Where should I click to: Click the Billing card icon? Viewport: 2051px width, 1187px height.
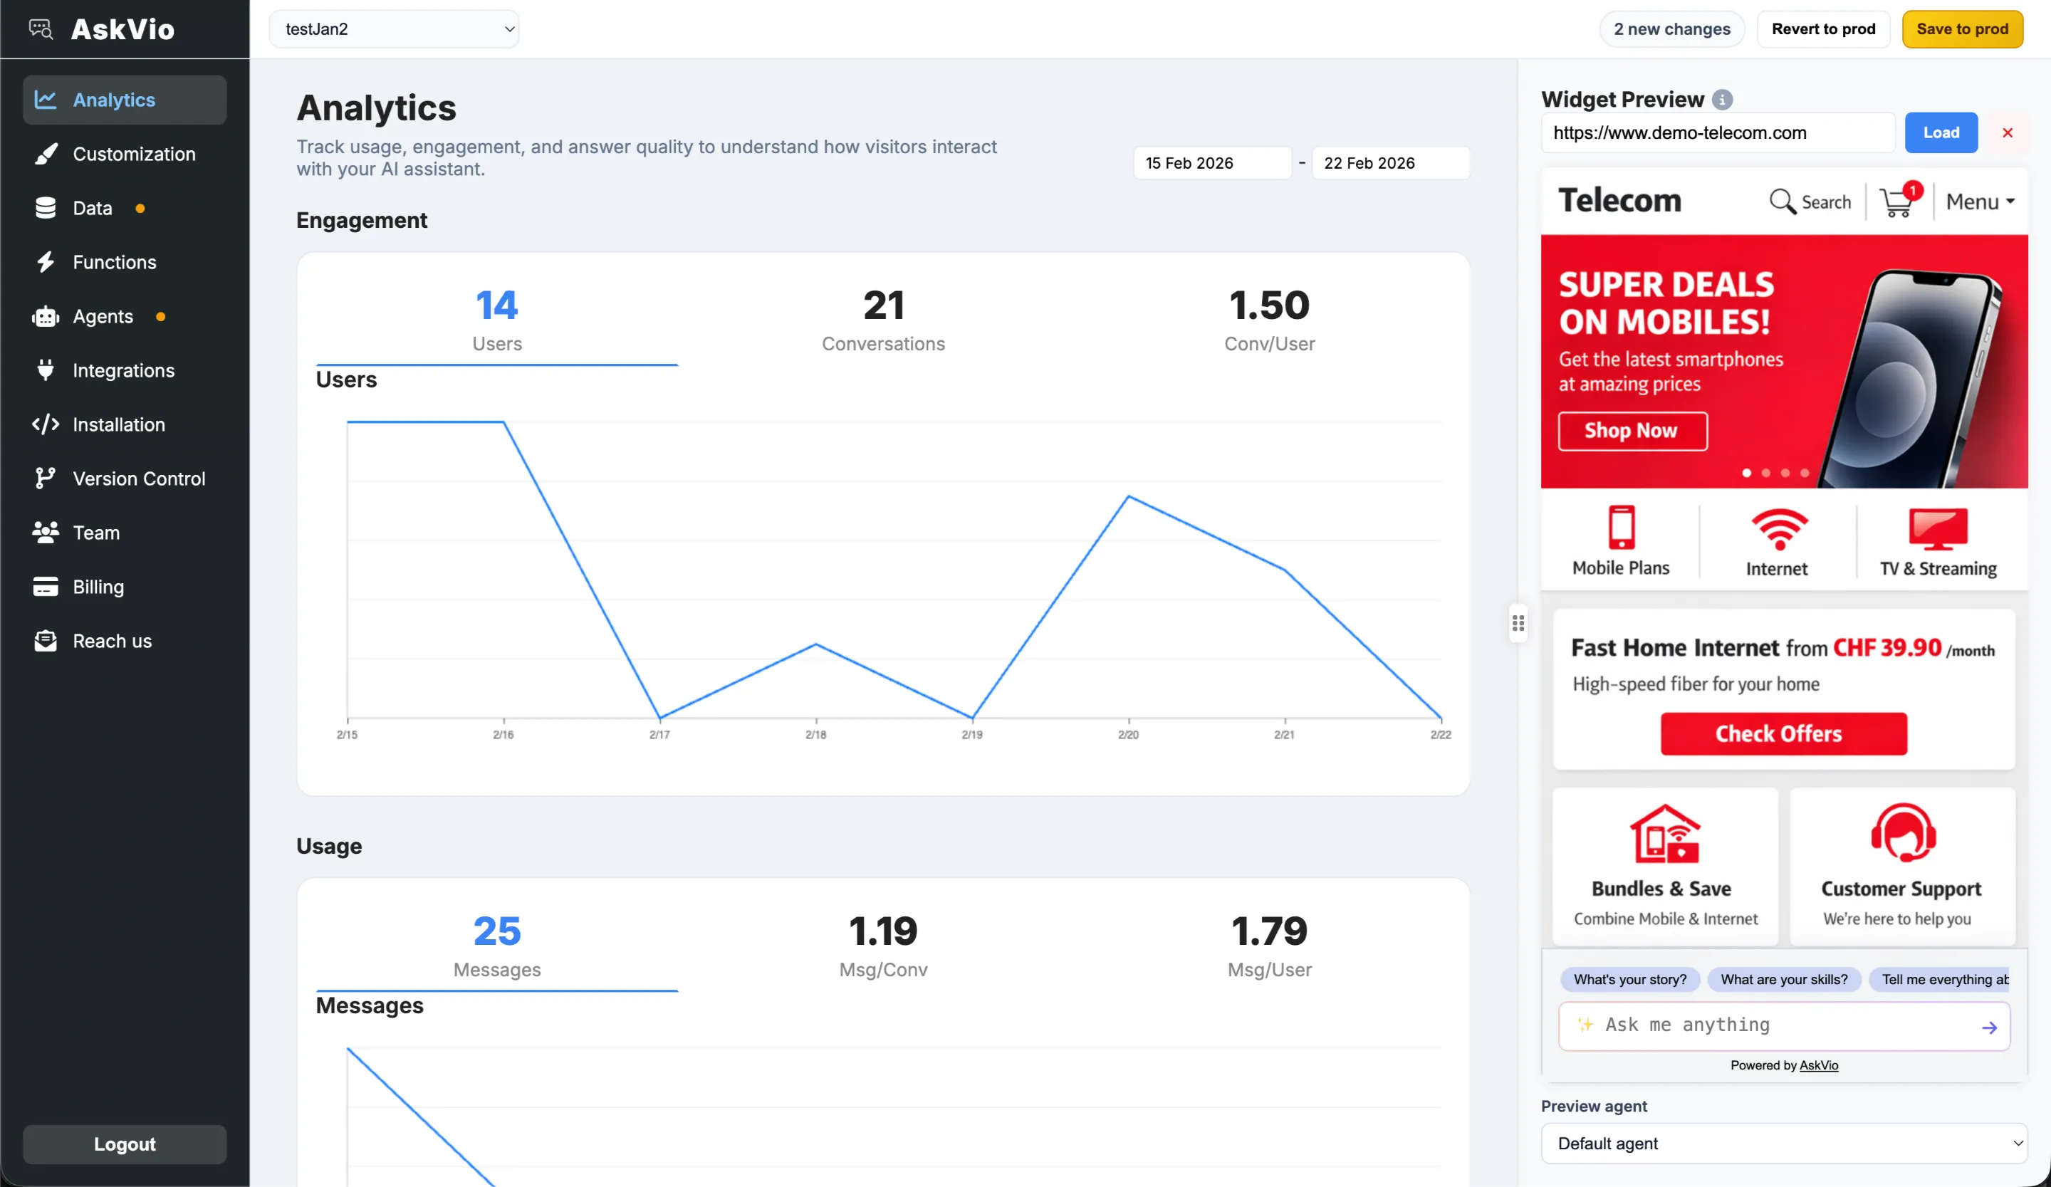click(x=45, y=586)
